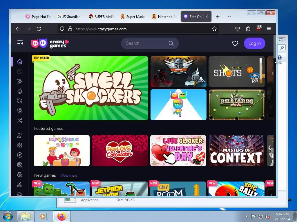The height and width of the screenshot is (222, 297).
Task: Go back with browser back arrow
Action: (x=18, y=29)
